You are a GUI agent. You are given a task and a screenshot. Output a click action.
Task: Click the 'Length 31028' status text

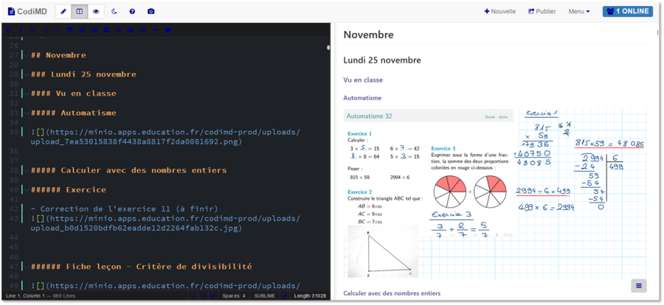310,295
